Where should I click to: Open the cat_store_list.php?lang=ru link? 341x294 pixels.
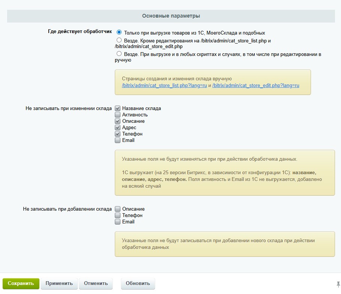pos(165,86)
